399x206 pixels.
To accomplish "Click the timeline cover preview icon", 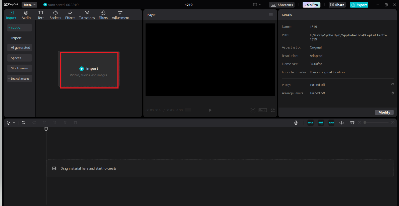I will [352, 123].
